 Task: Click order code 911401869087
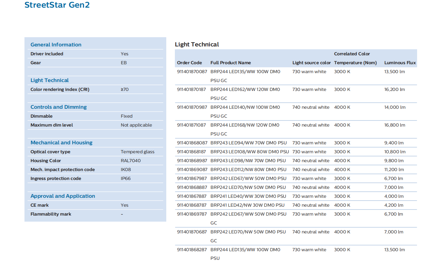pos(192,169)
